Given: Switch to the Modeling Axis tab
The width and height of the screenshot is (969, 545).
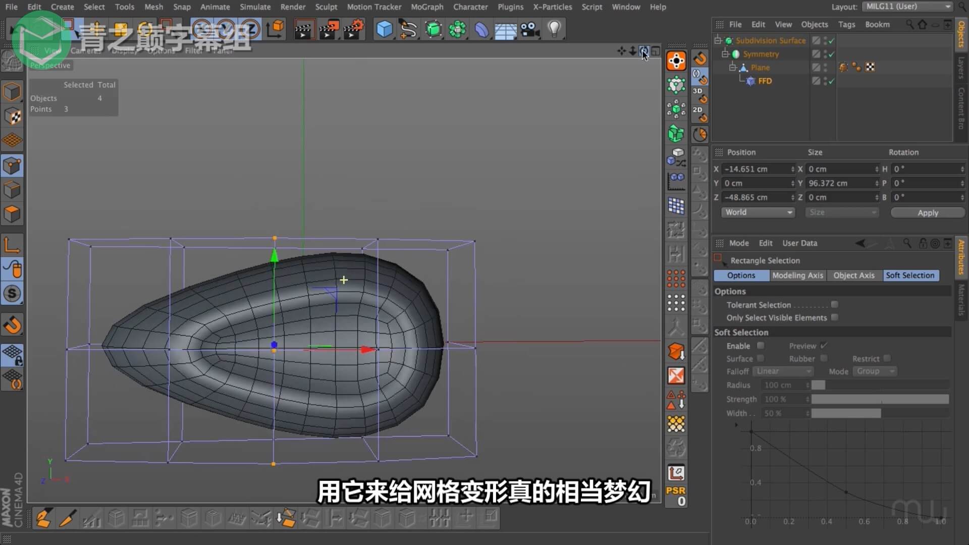Looking at the screenshot, I should click(x=797, y=276).
